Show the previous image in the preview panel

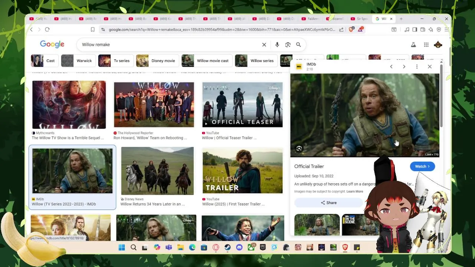pos(391,67)
